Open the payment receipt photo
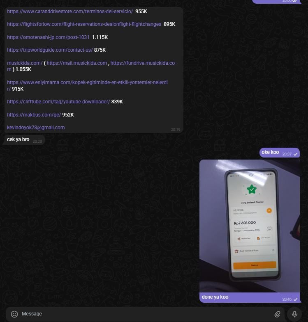Image resolution: width=308 pixels, height=322 pixels. coord(250,226)
